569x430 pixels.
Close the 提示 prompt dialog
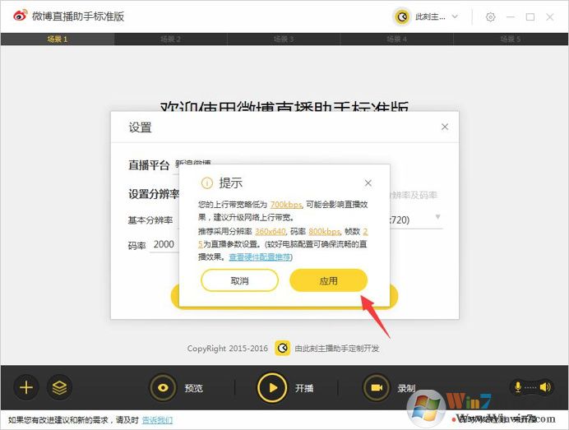(368, 183)
